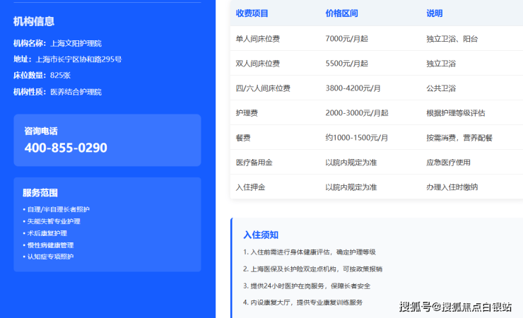Click the 根据护理等级评估 description cell

tap(456, 113)
